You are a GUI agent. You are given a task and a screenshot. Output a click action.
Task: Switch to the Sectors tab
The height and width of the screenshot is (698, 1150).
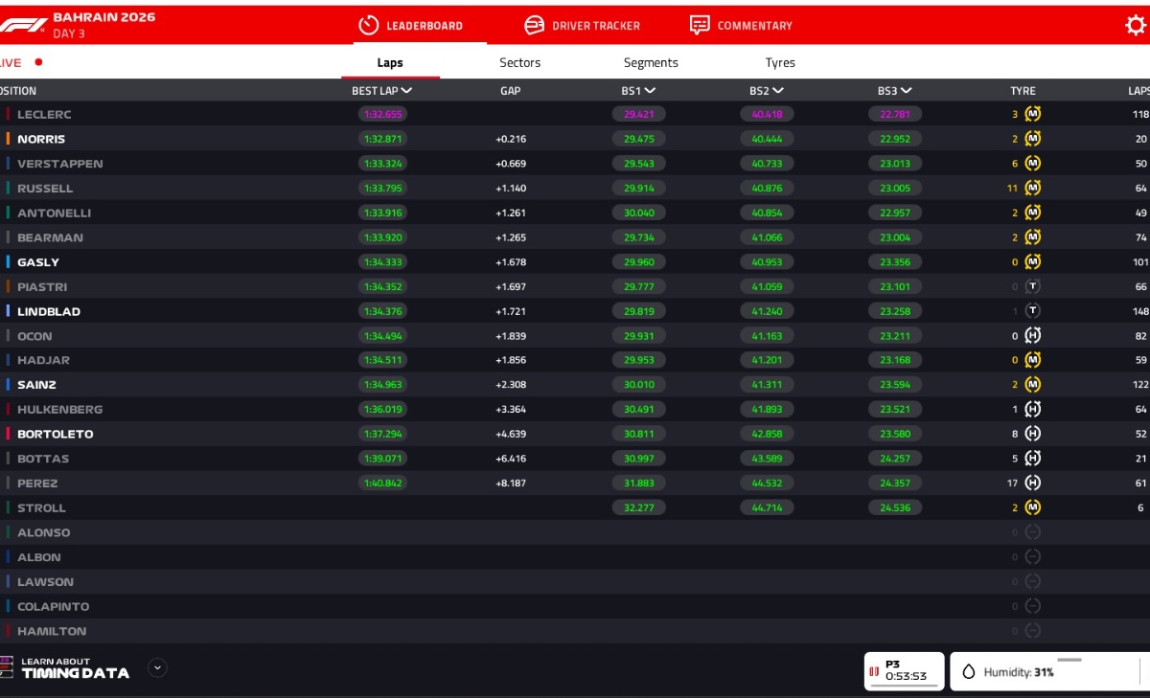click(519, 62)
